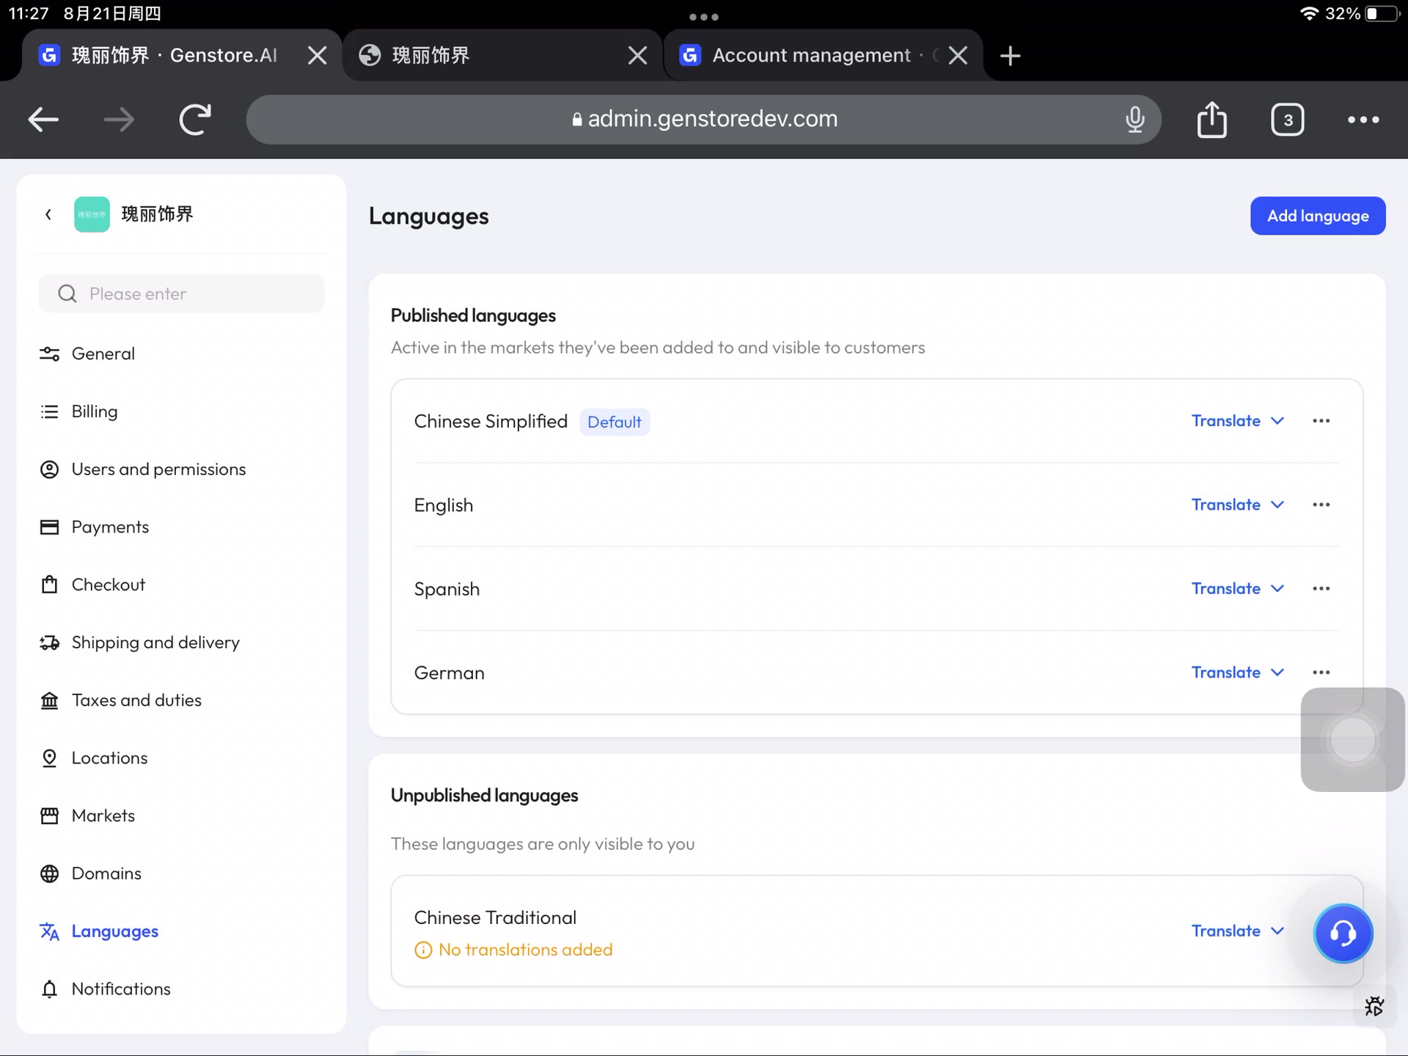Close the Genstore.AI browser tab
1408x1056 pixels.
(x=317, y=56)
